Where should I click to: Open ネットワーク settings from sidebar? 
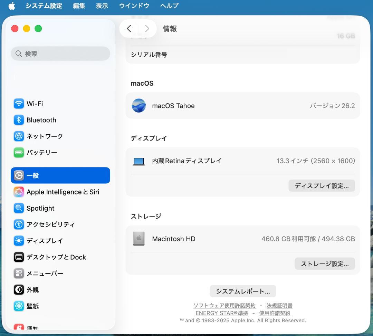[x=19, y=136]
